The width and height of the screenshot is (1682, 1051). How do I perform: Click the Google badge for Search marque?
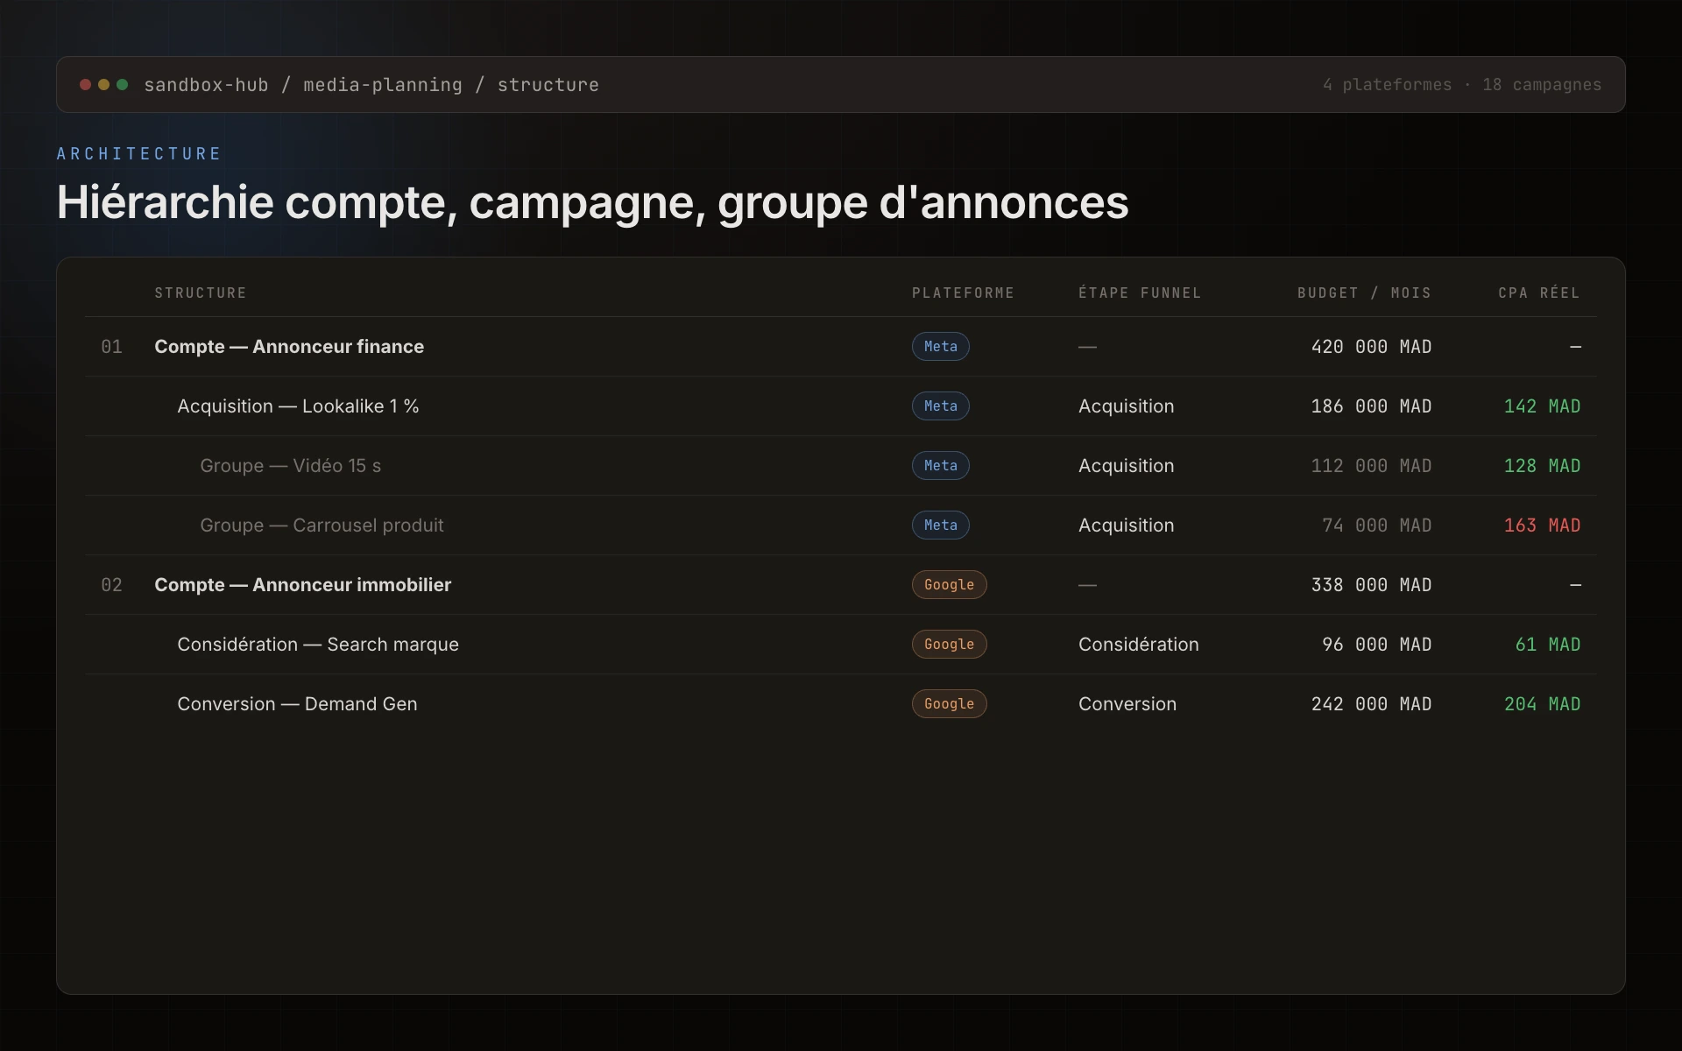click(x=949, y=645)
